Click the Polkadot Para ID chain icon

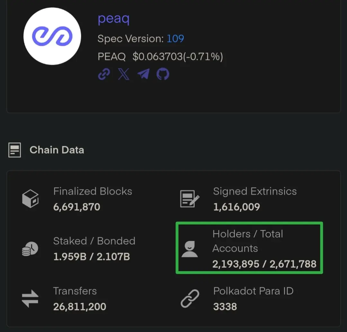coord(190,299)
